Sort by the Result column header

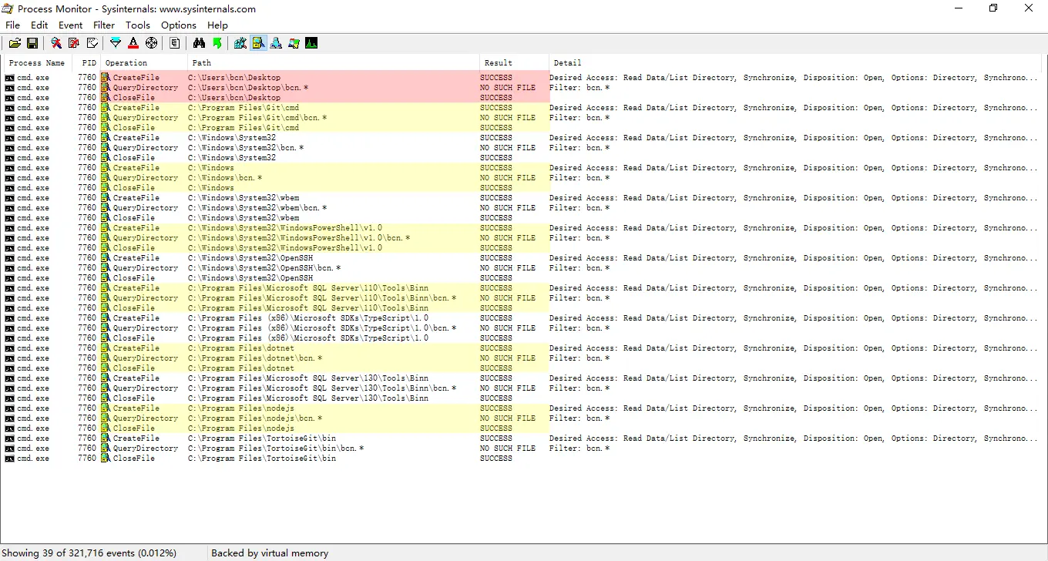(514, 62)
